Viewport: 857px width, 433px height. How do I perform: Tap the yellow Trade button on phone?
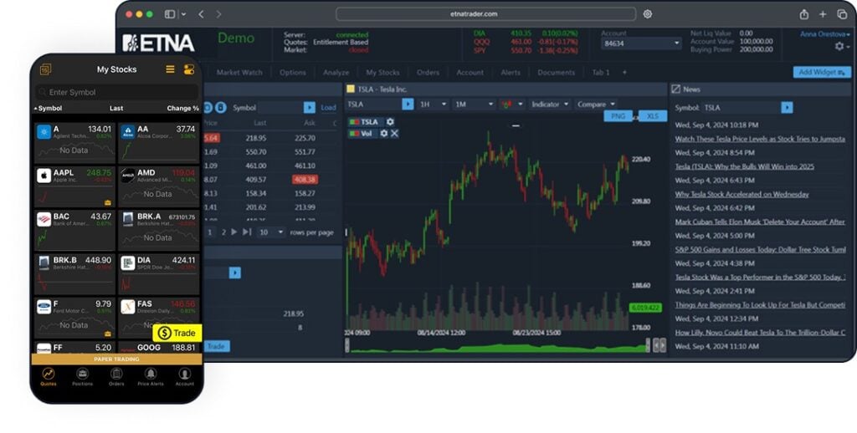pos(177,333)
